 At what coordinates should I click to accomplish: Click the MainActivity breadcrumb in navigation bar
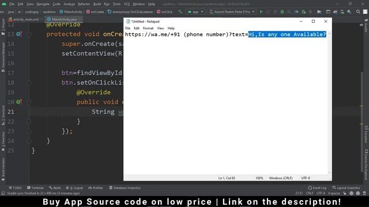coord(71,11)
